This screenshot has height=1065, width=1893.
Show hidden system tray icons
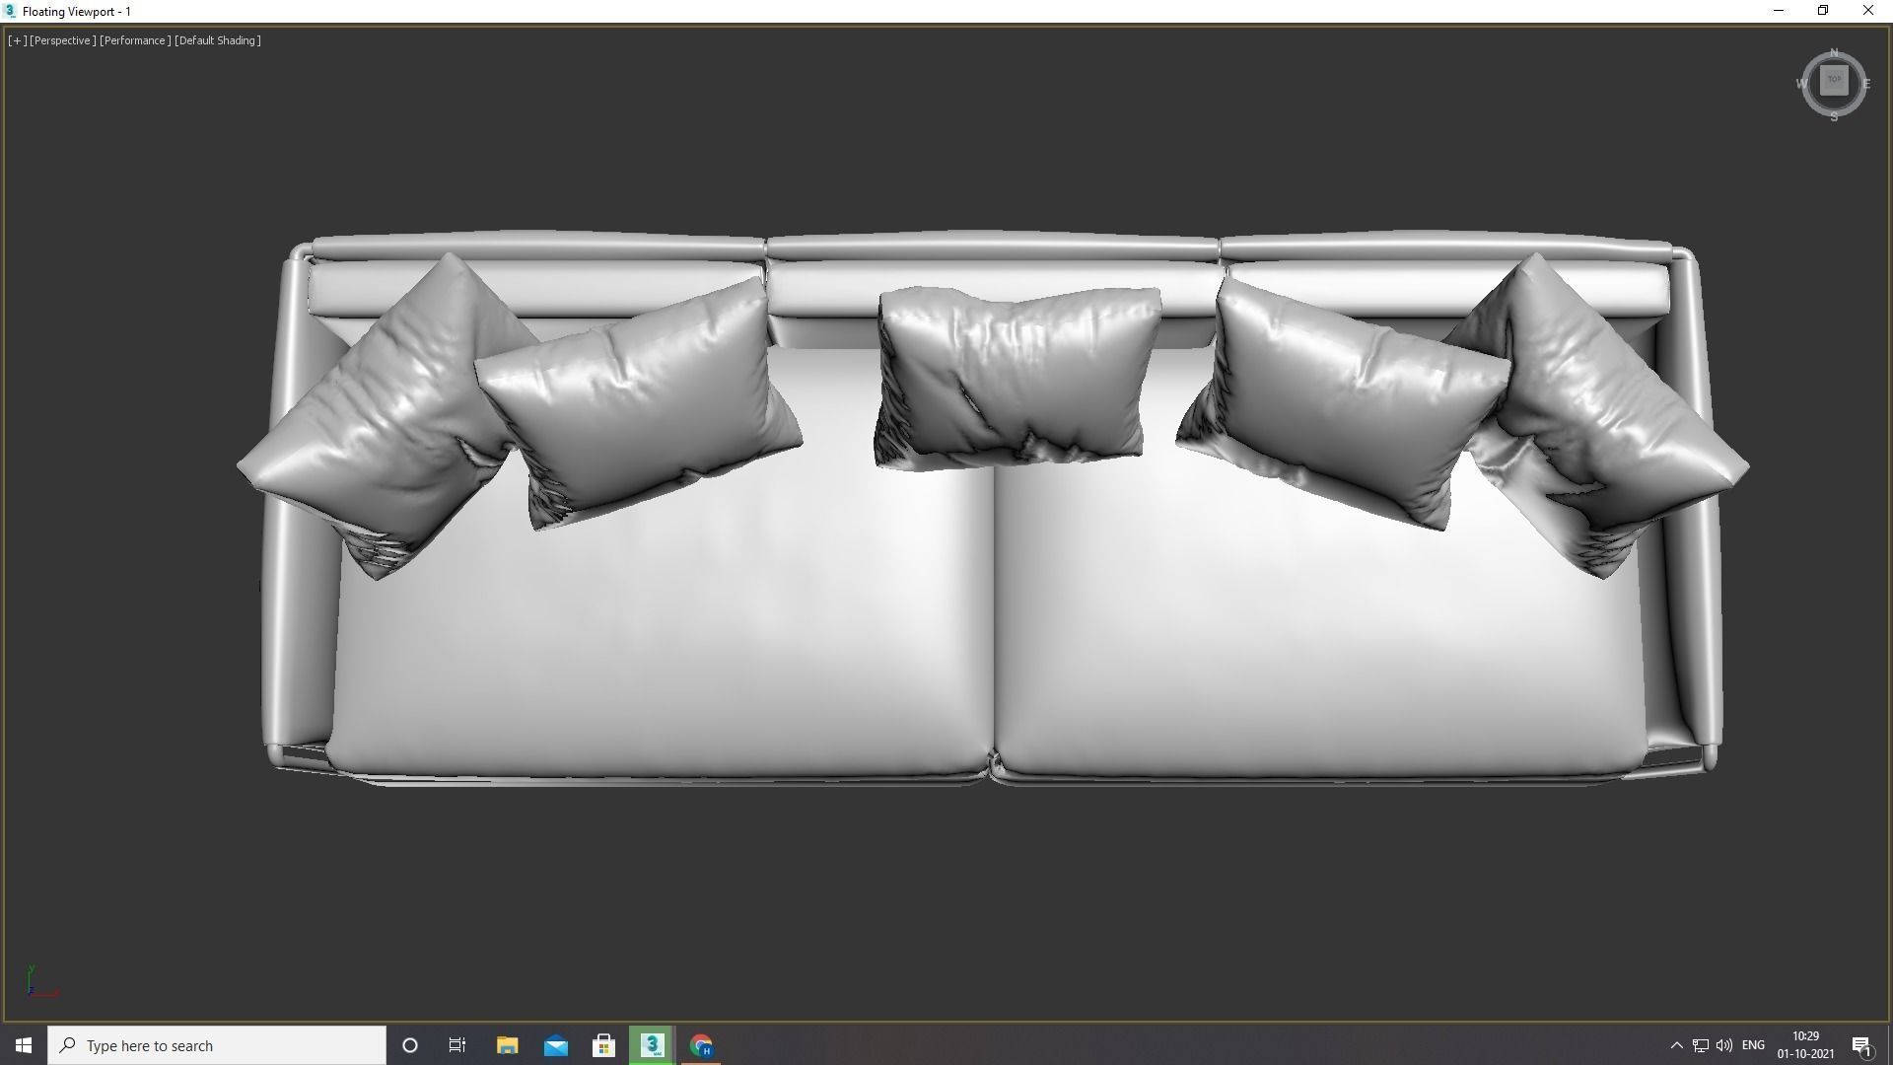pos(1676,1045)
